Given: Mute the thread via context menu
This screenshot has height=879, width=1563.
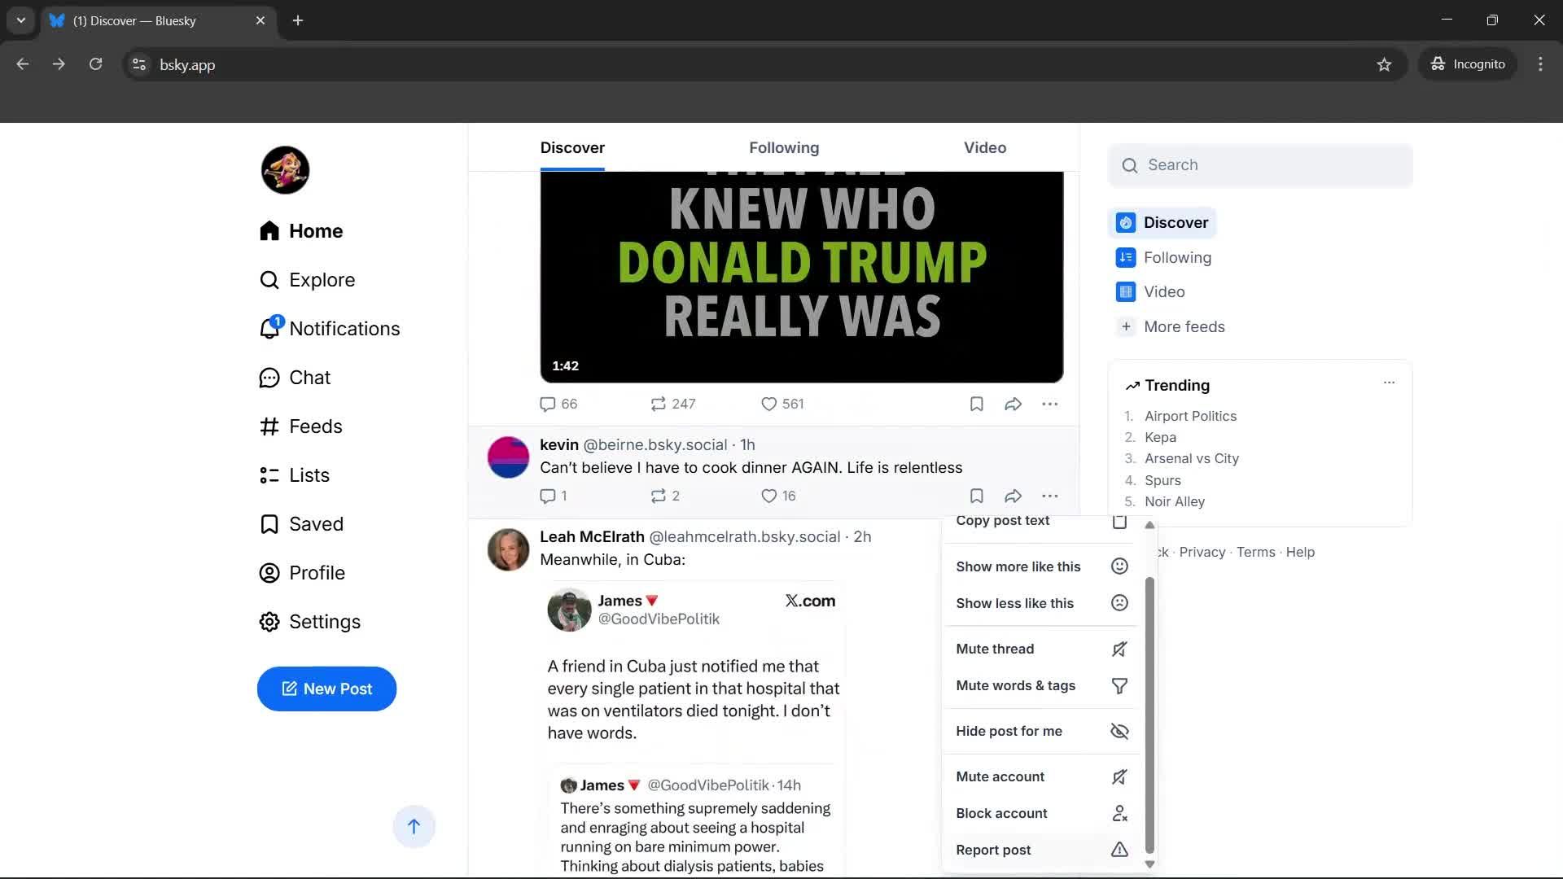Looking at the screenshot, I should [x=995, y=648].
